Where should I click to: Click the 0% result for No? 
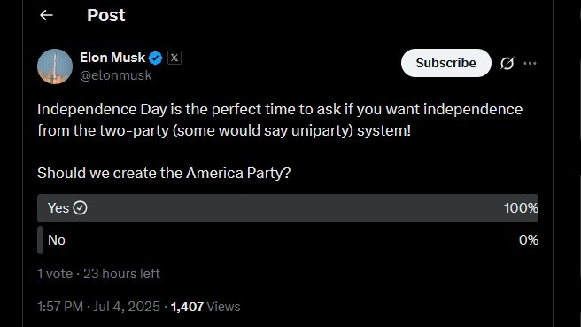click(x=529, y=240)
